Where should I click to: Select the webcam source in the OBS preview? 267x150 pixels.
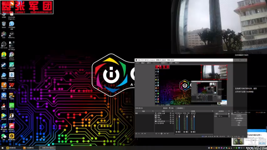(214, 72)
